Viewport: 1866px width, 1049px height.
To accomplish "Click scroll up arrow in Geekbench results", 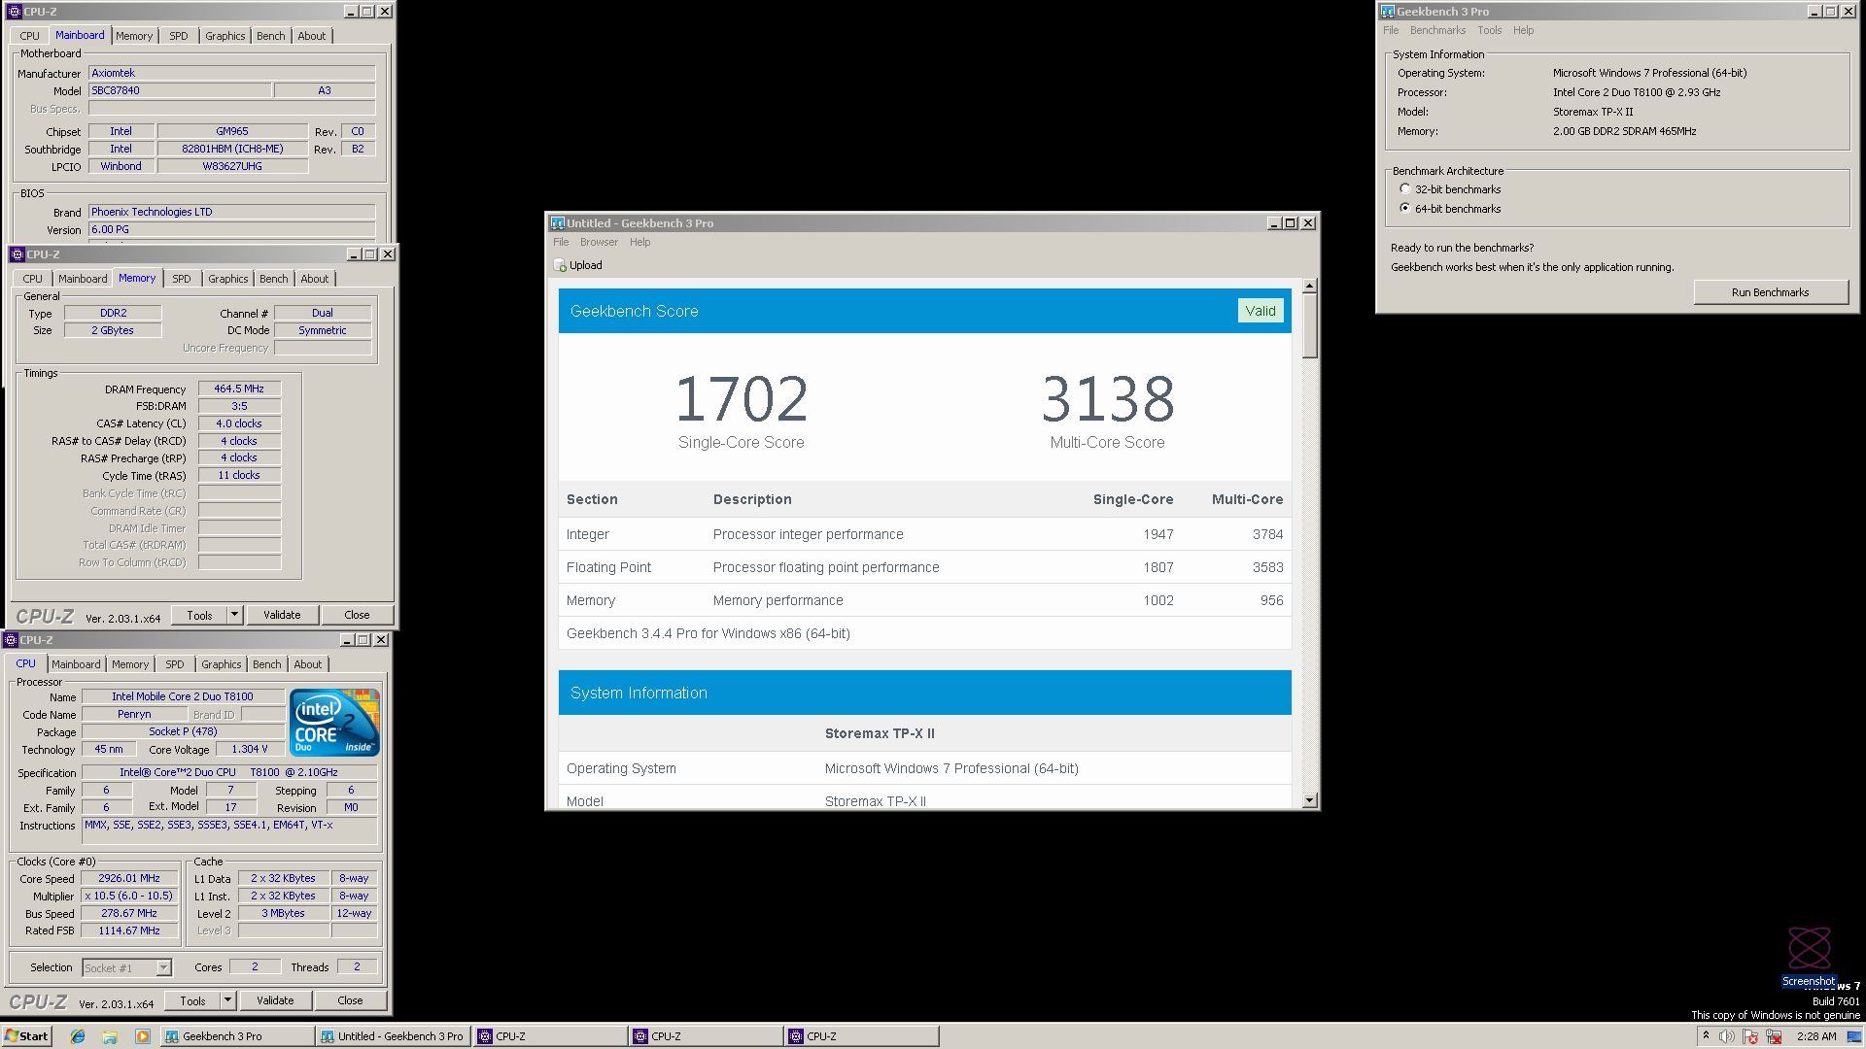I will [1309, 286].
